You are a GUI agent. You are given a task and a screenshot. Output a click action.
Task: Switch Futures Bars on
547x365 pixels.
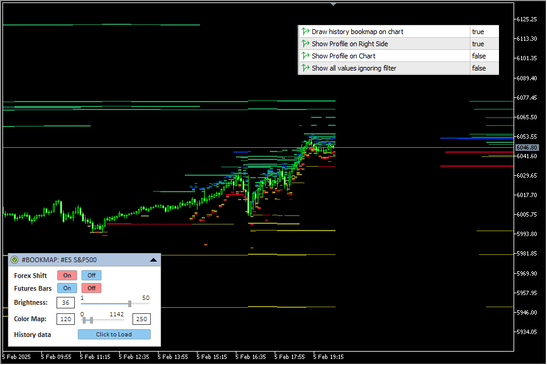point(67,288)
